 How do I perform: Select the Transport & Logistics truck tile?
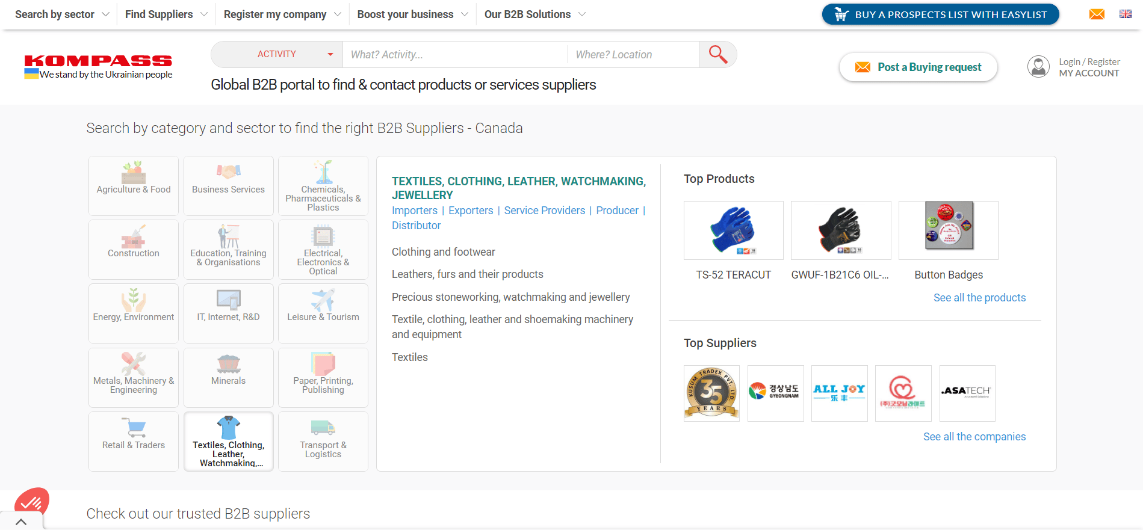coord(323,441)
